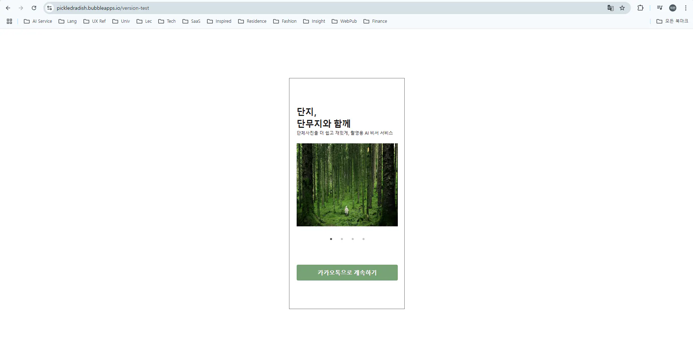Open the Finance bookmark folder

375,21
